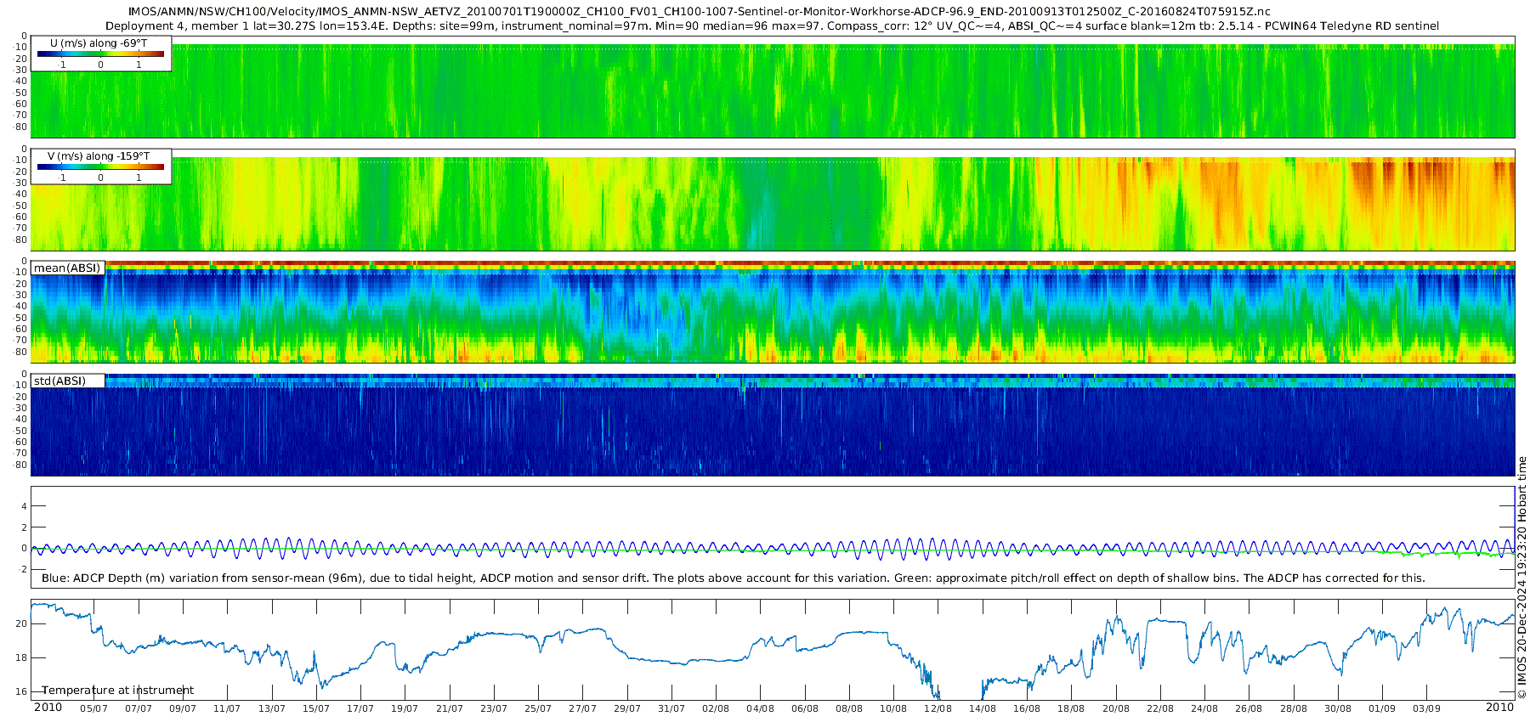Click the V velocity colorbar legend

(100, 167)
